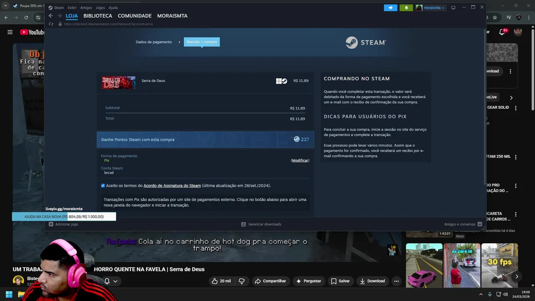Click Perguntar button
The image size is (535, 301).
point(309,281)
